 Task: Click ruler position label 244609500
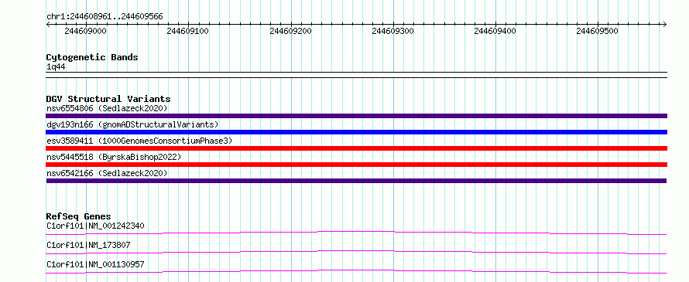[598, 31]
